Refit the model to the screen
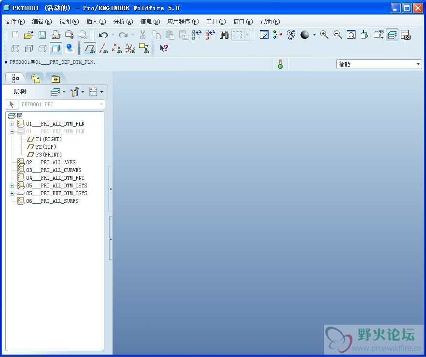Viewport: 426px width, 357px height. pos(351,35)
